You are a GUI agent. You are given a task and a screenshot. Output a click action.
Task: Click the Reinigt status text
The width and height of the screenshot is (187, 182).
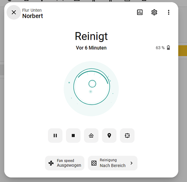pos(91,36)
